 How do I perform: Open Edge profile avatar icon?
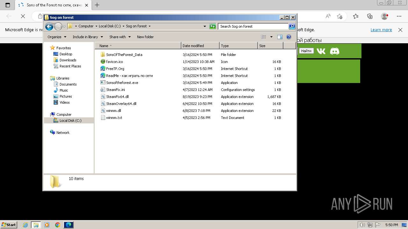tap(385, 16)
